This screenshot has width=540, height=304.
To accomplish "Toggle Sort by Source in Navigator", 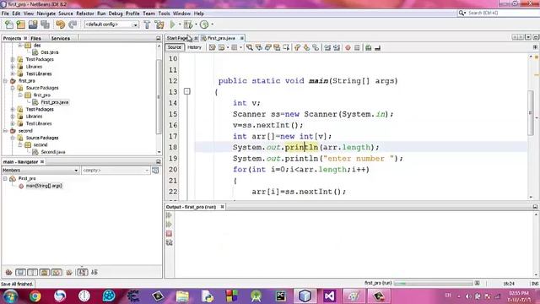I will pos(94,272).
